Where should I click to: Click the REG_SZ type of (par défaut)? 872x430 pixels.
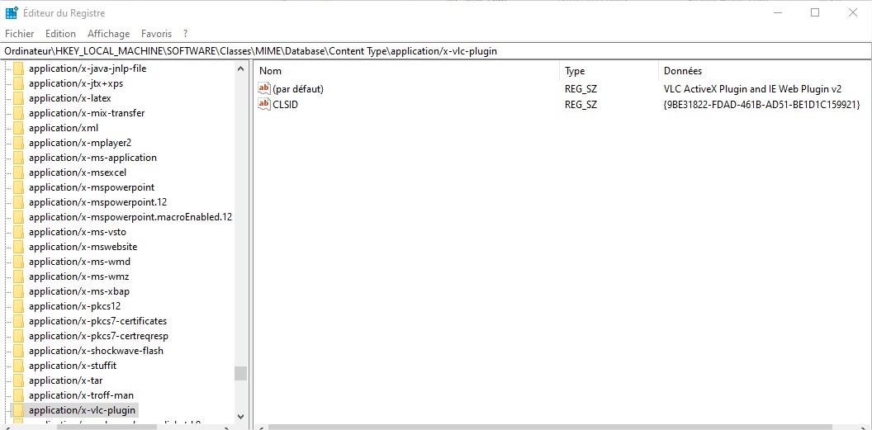581,89
